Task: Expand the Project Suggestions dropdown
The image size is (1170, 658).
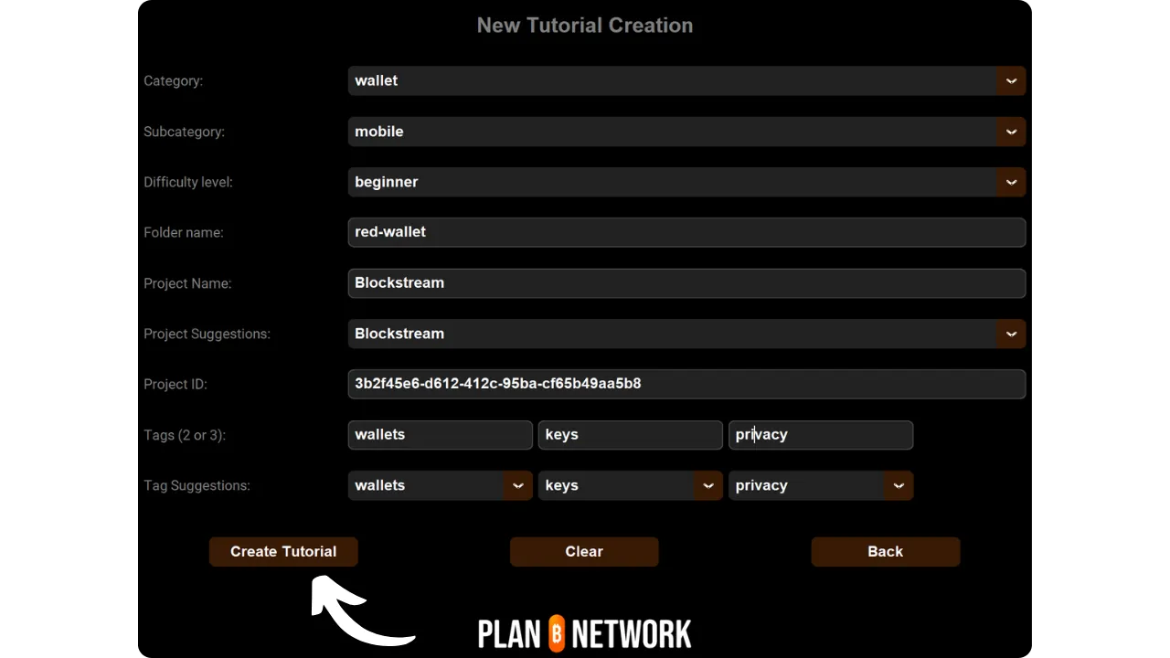Action: 1011,334
